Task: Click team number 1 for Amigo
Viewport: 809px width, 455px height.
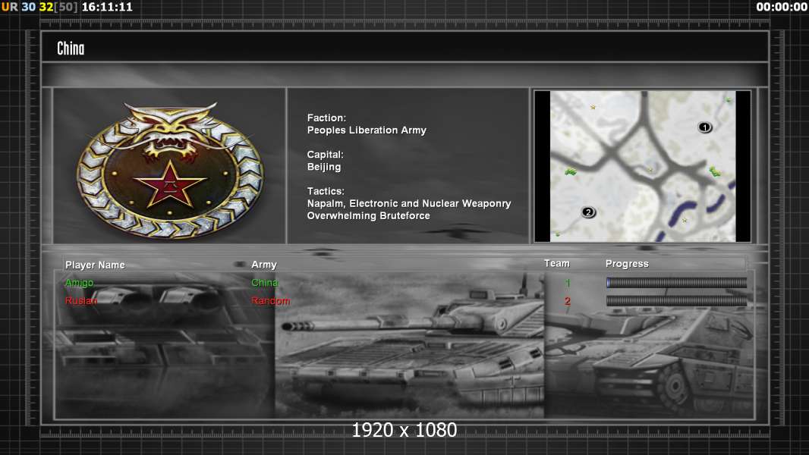Action: (x=568, y=282)
